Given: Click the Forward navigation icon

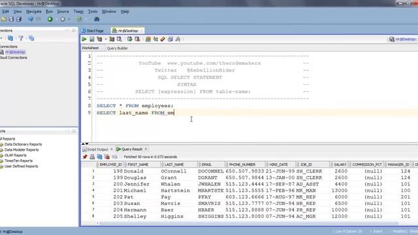Looking at the screenshot, I should [x=63, y=19].
